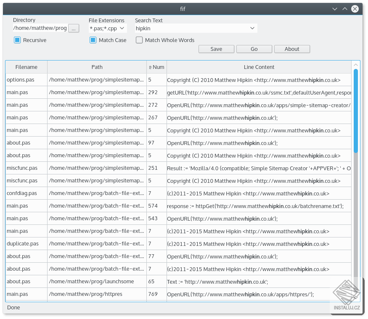Click line number 272 cell
The image size is (368, 319).
click(156, 105)
